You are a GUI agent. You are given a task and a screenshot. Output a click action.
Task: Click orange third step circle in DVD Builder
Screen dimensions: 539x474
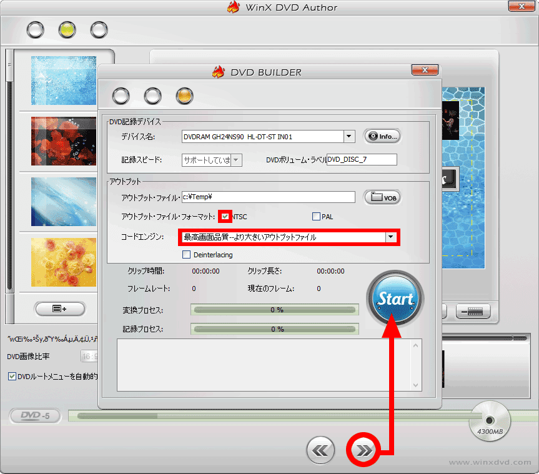pos(185,96)
